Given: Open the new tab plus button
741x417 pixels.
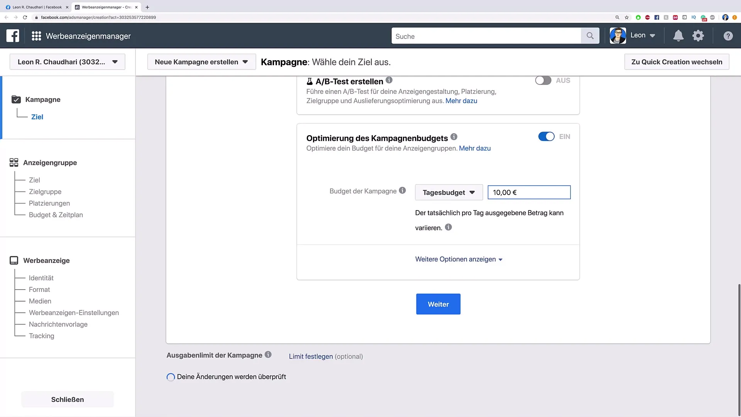Looking at the screenshot, I should click(x=147, y=7).
